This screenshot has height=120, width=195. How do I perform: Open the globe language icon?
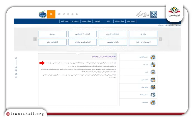pyautogui.click(x=59, y=14)
